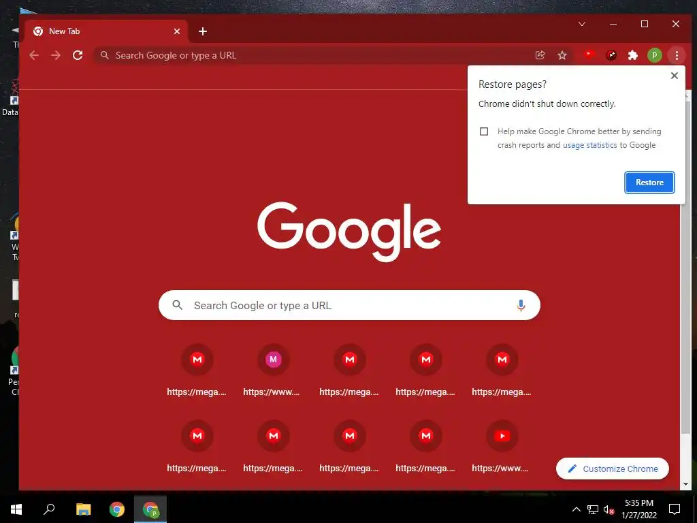Image resolution: width=697 pixels, height=523 pixels.
Task: Click the active Chrome profile taskbar icon
Action: [x=150, y=509]
